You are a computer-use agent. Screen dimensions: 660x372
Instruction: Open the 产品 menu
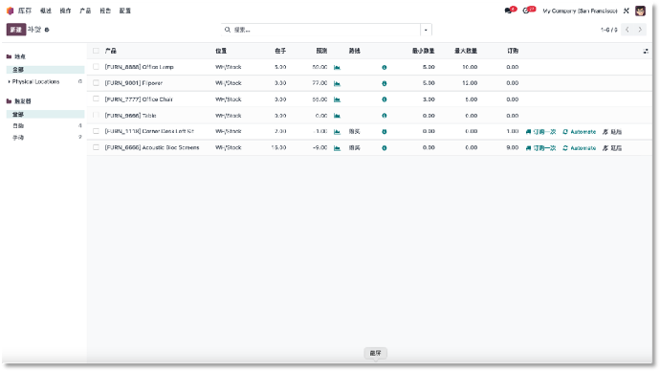85,11
